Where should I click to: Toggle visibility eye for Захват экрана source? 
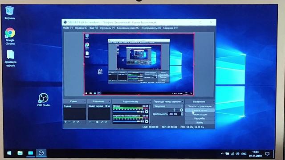coord(106,106)
